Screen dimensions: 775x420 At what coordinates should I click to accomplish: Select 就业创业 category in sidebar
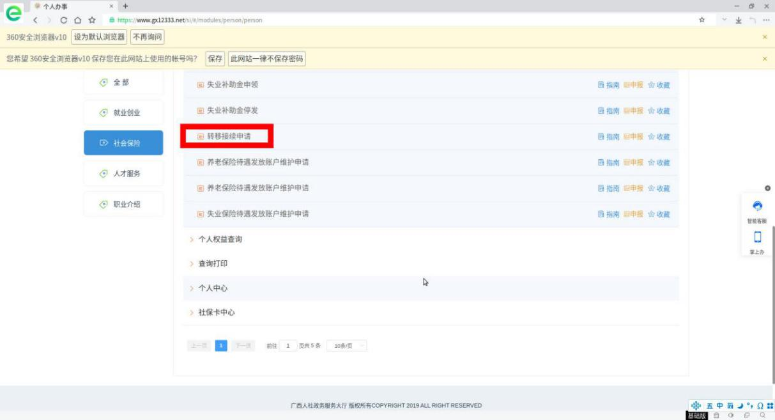(123, 113)
